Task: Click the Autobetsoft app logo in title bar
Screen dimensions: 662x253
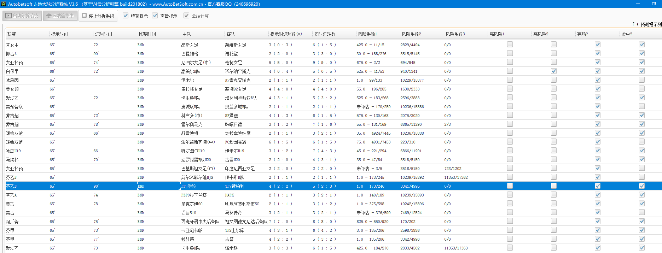Action: (x=4, y=4)
